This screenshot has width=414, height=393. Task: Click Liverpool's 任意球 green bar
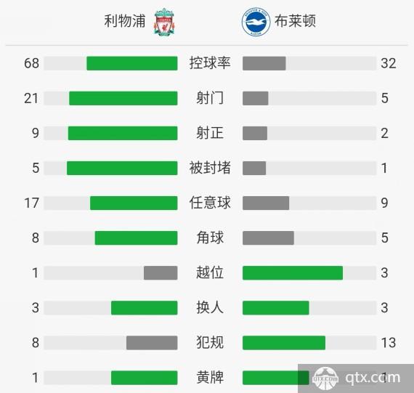pos(134,203)
